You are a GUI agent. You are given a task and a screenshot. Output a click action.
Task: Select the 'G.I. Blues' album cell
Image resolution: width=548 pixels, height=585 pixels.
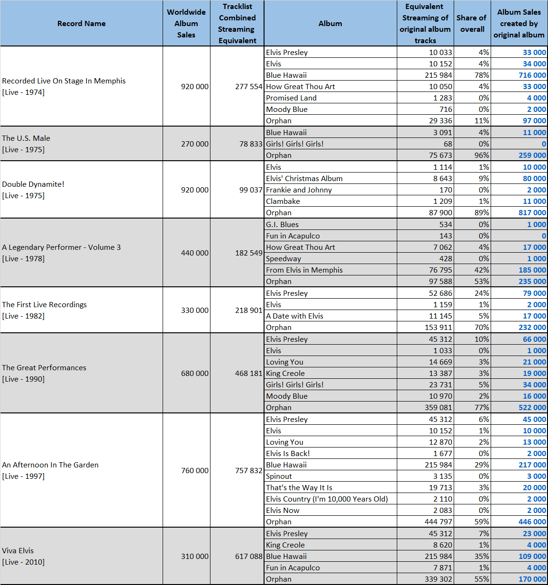click(x=330, y=224)
